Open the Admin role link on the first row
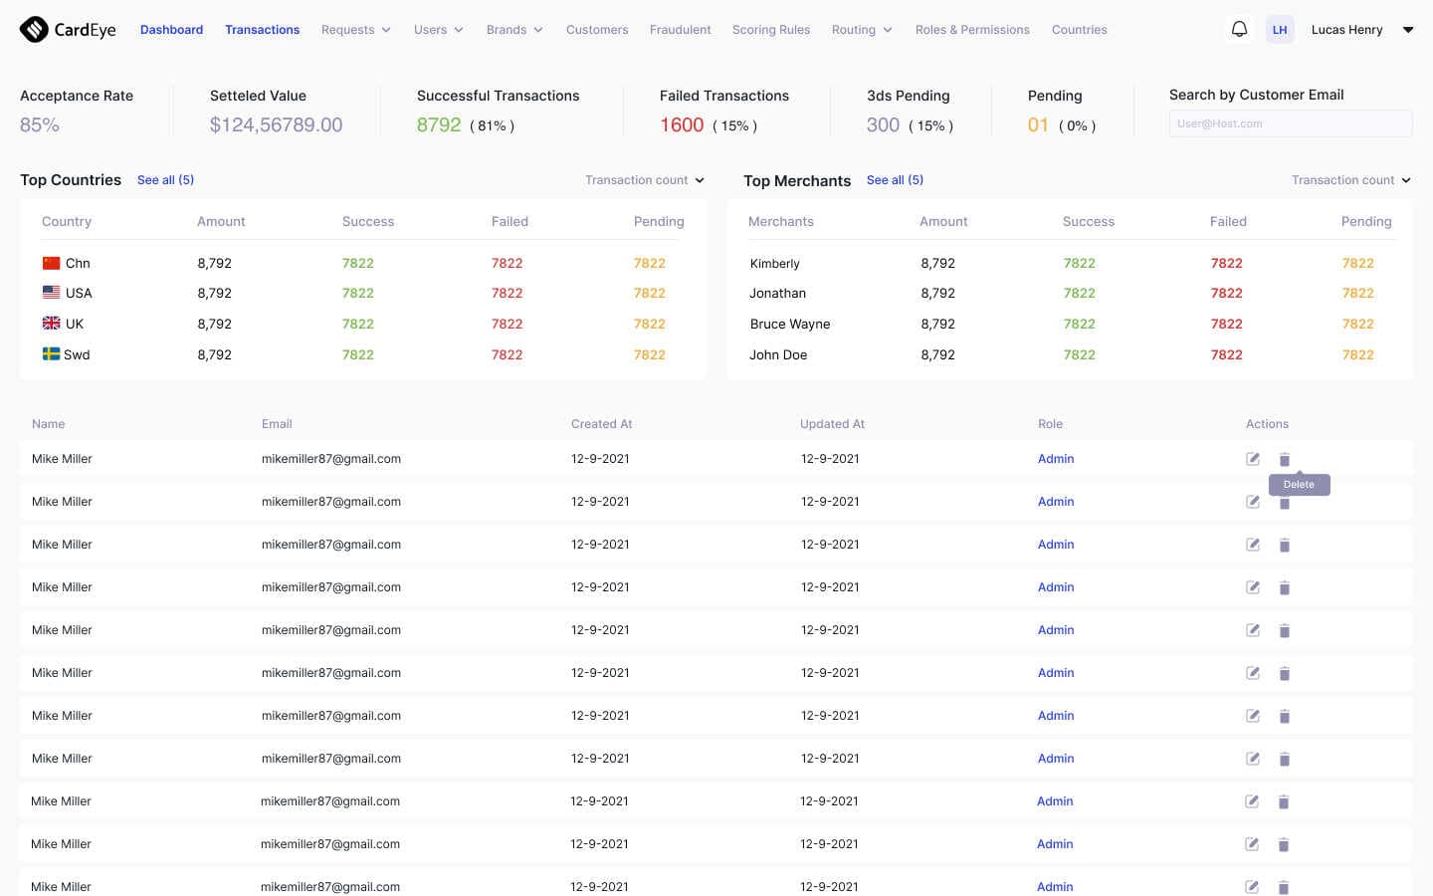 pos(1055,459)
